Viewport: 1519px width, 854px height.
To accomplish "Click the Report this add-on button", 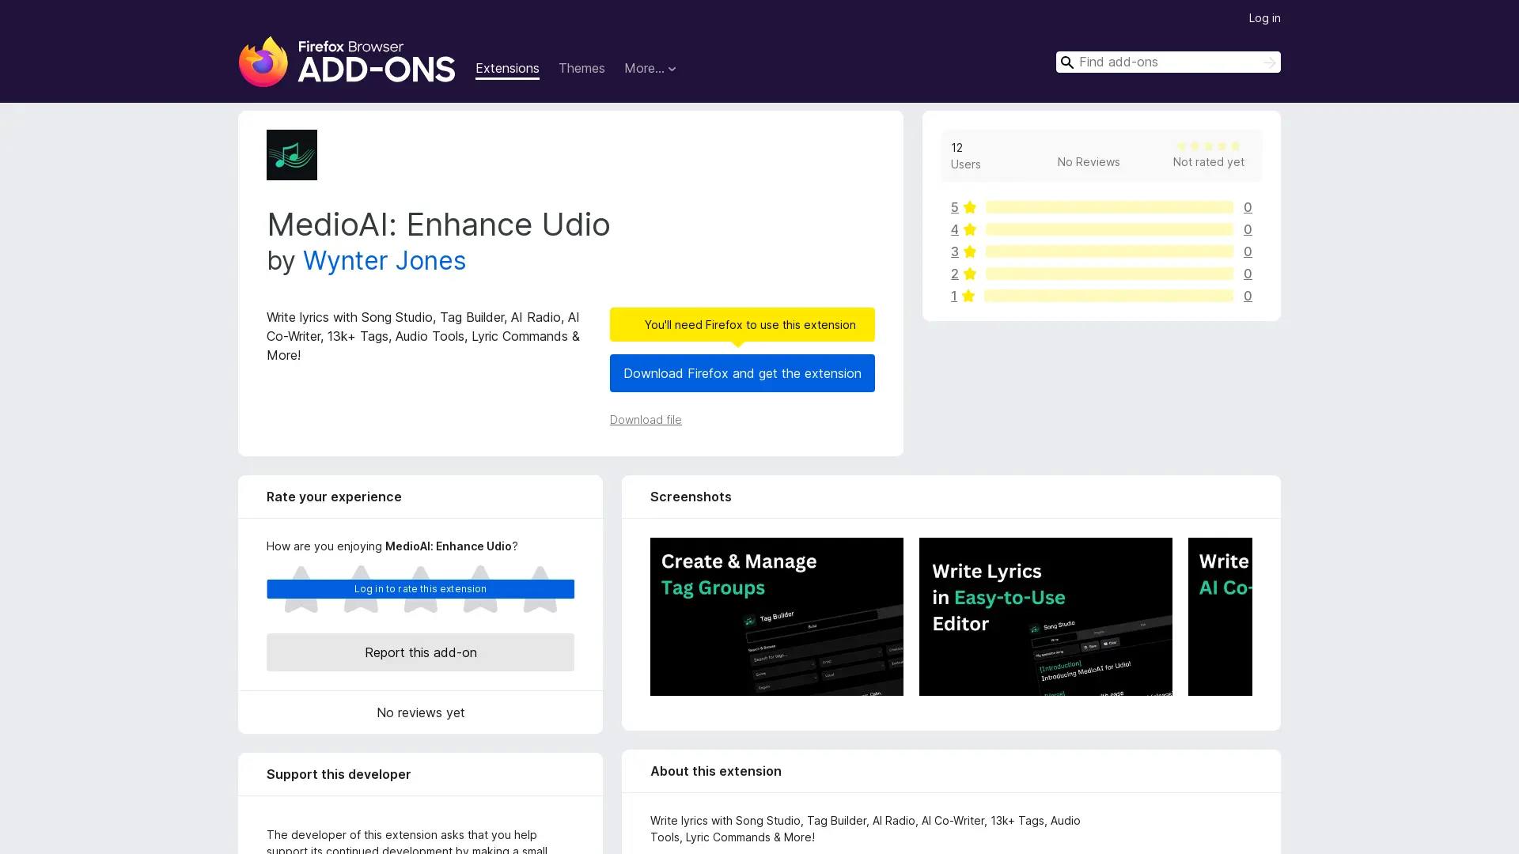I will 420,652.
